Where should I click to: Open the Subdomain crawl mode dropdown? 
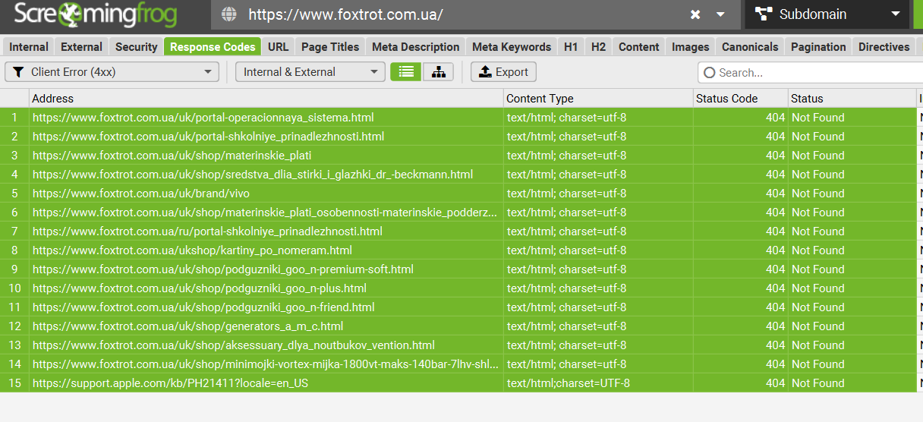(827, 14)
